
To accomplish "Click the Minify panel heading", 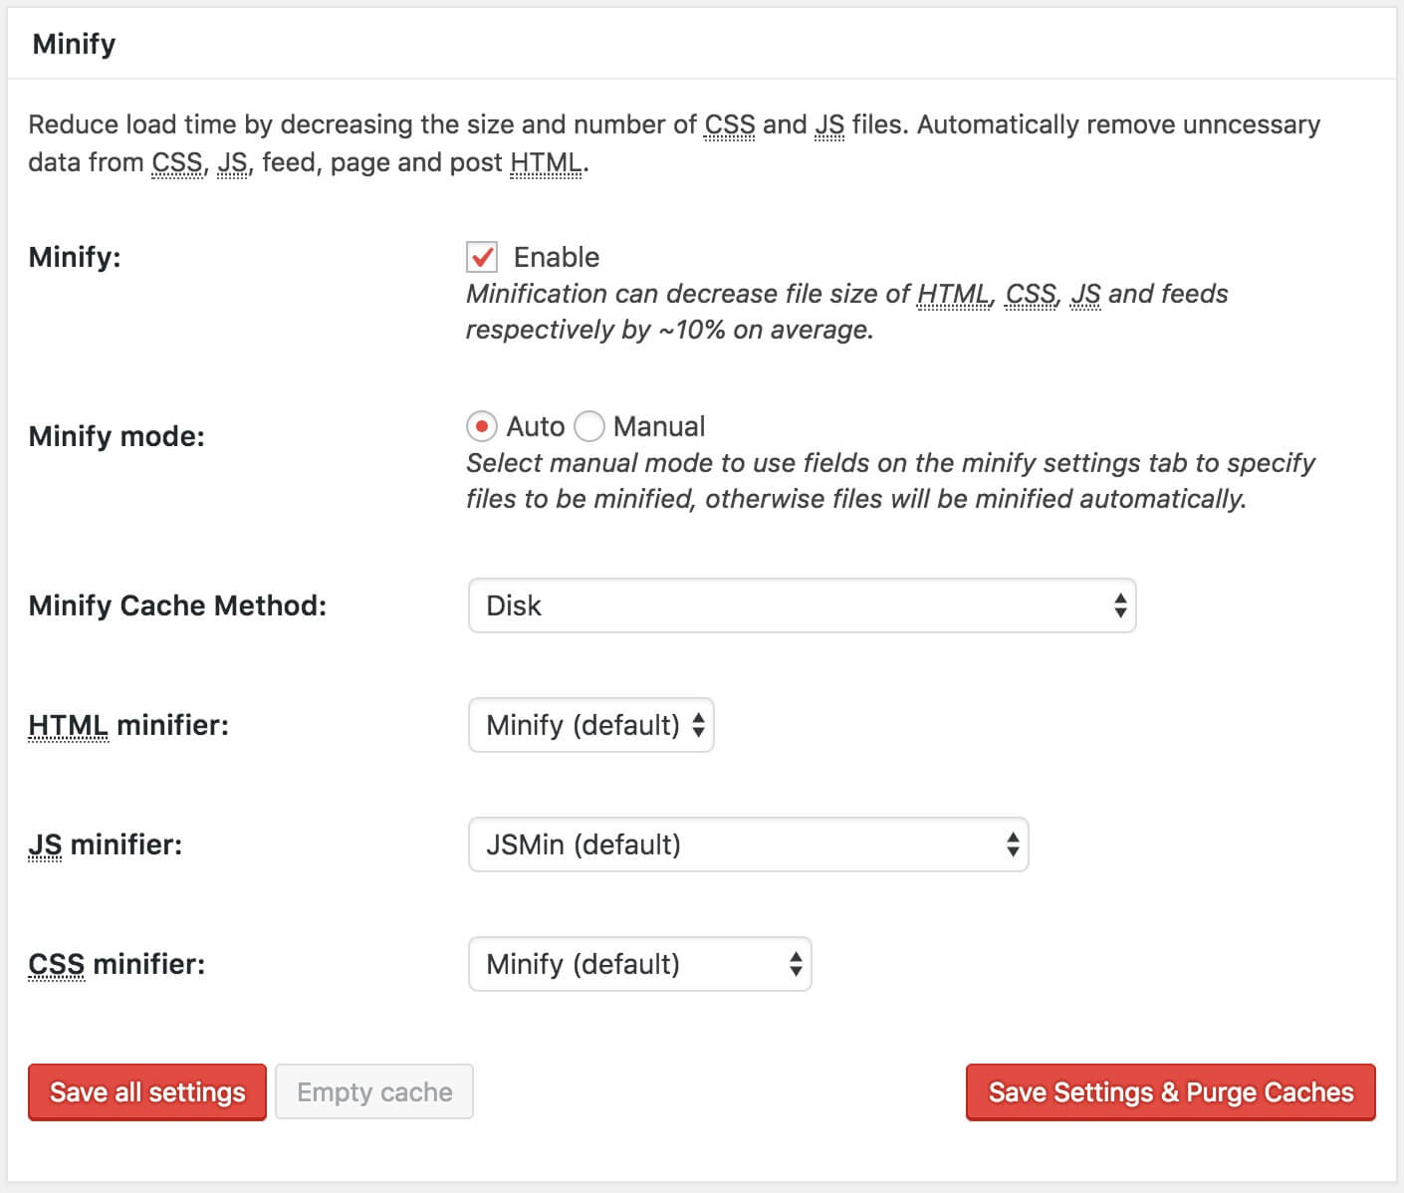I will (x=75, y=44).
